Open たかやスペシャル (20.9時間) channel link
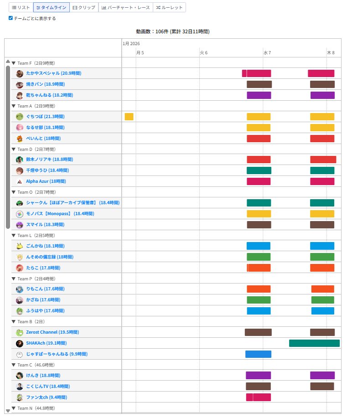The height and width of the screenshot is (418, 347). [x=54, y=73]
